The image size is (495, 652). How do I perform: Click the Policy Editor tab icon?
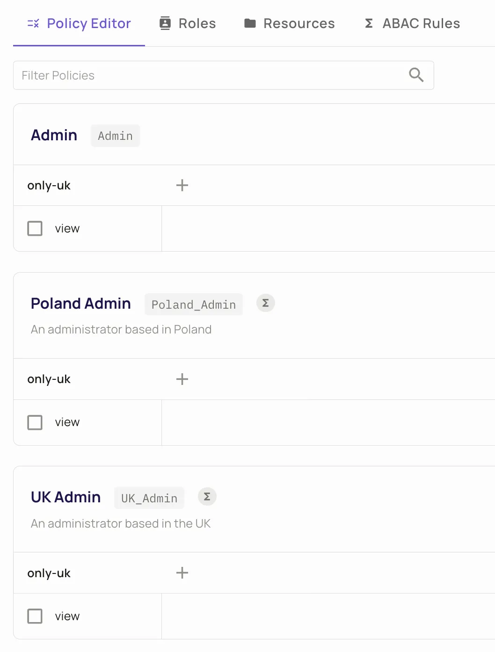tap(33, 23)
